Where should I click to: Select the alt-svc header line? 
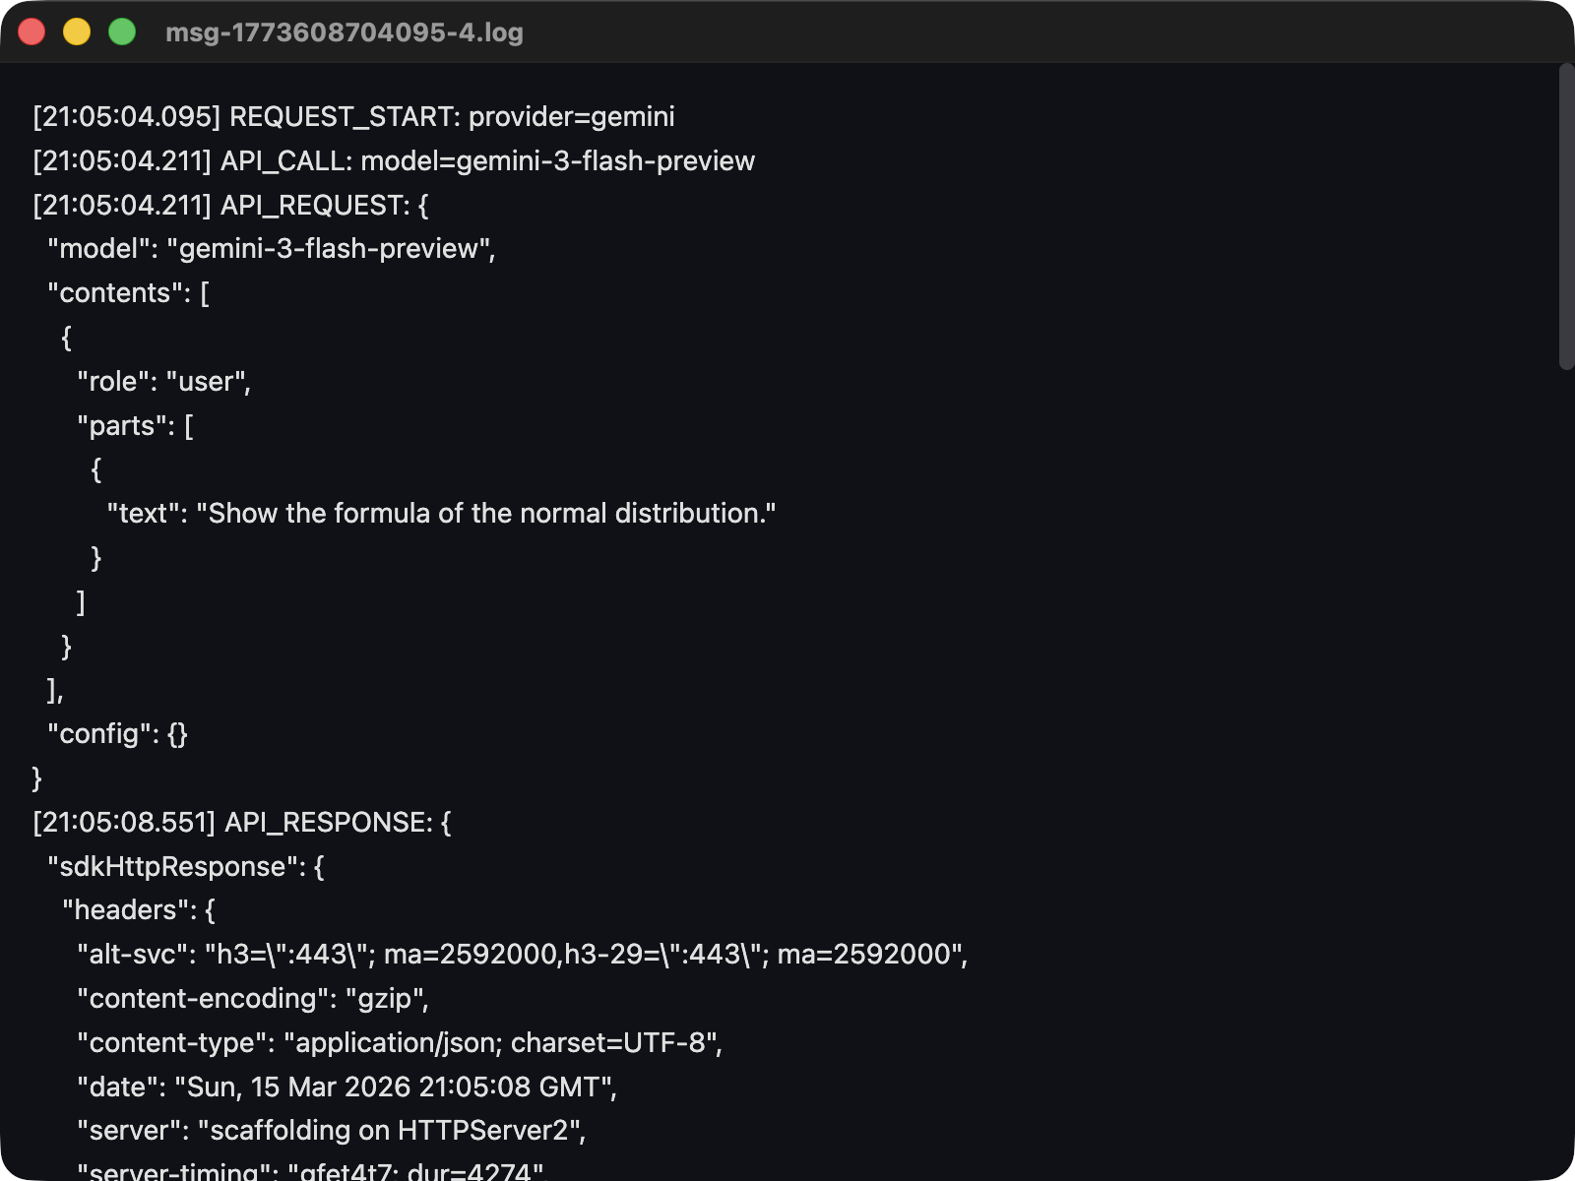tap(522, 954)
